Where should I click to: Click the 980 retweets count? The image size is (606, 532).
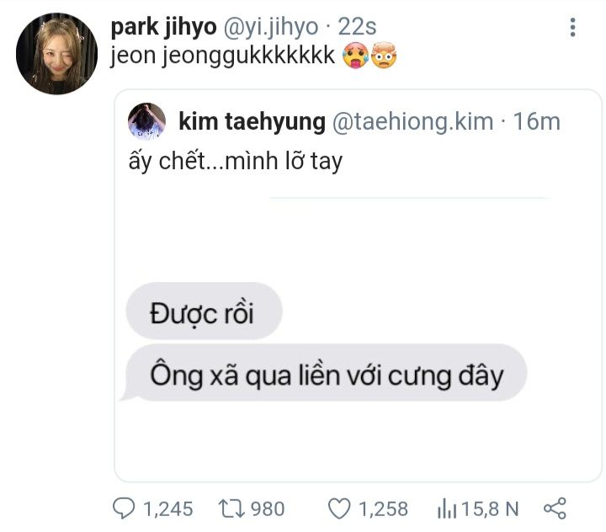pyautogui.click(x=268, y=508)
